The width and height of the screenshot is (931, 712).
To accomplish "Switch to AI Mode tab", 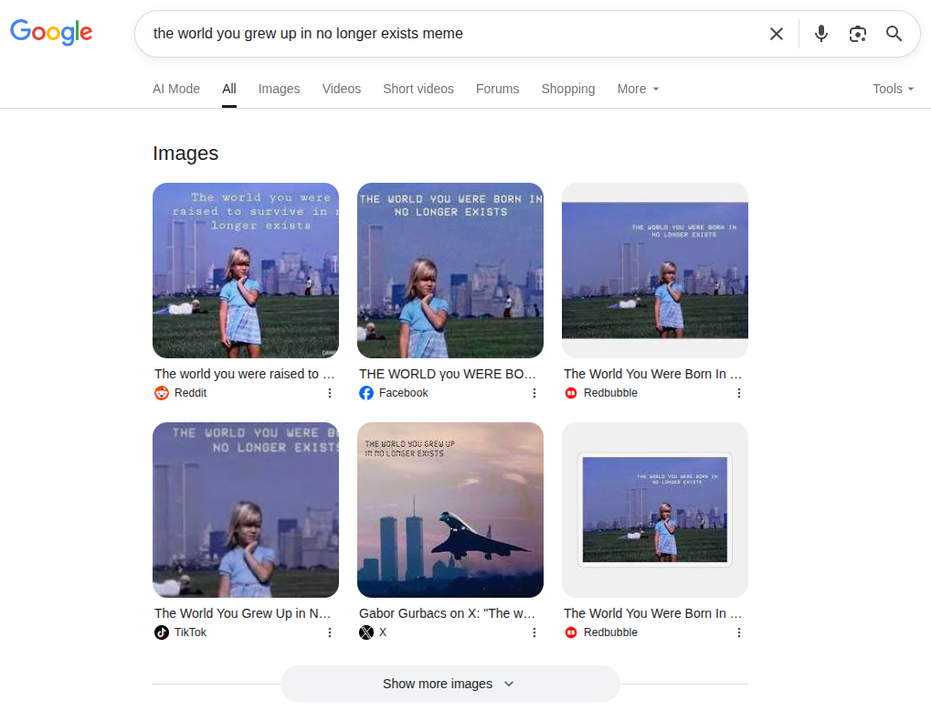I will (x=175, y=89).
